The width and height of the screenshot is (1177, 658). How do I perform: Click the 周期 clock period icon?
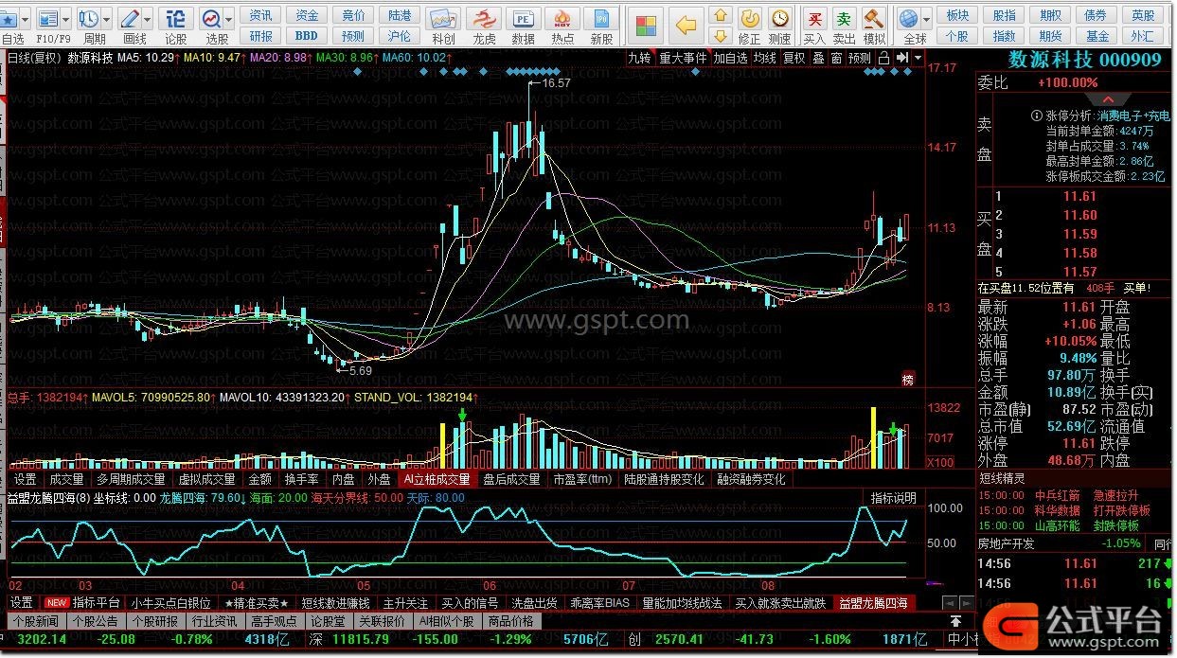(89, 18)
